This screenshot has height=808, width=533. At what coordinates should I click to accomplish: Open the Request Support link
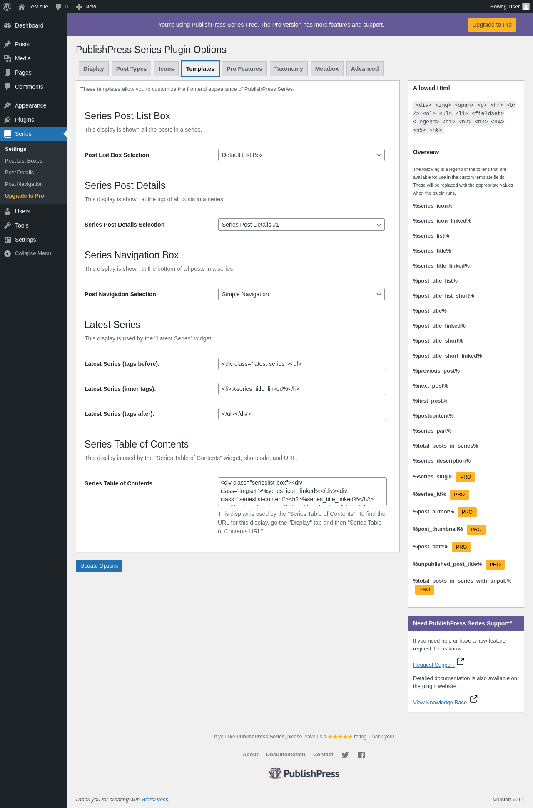coord(433,665)
